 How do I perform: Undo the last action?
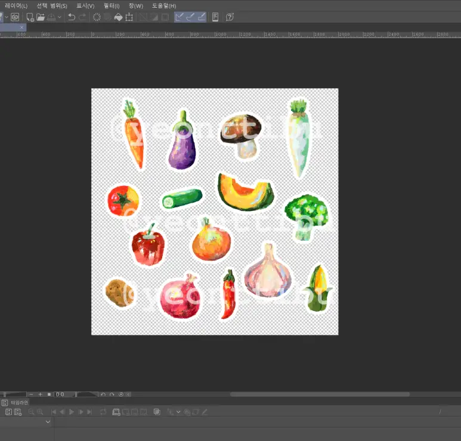point(72,17)
